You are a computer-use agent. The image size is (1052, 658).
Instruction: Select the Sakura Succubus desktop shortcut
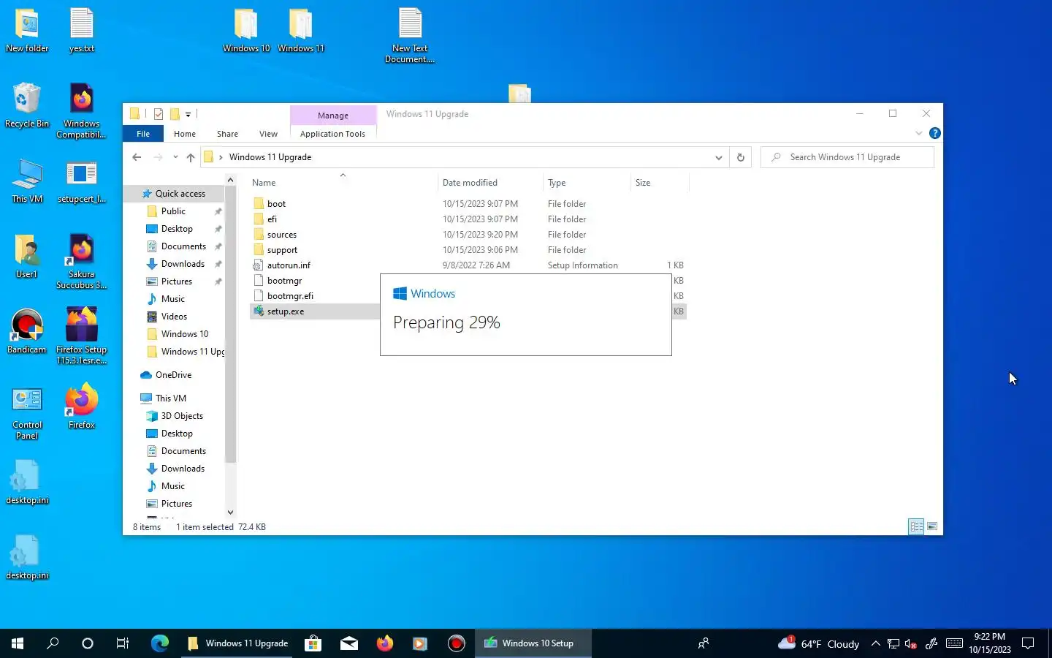[82, 262]
